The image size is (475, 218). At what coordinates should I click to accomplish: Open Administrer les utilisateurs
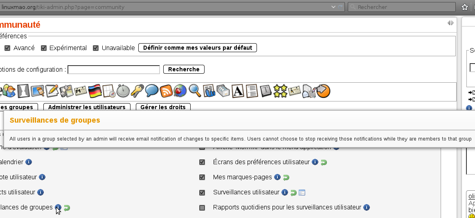pos(87,107)
